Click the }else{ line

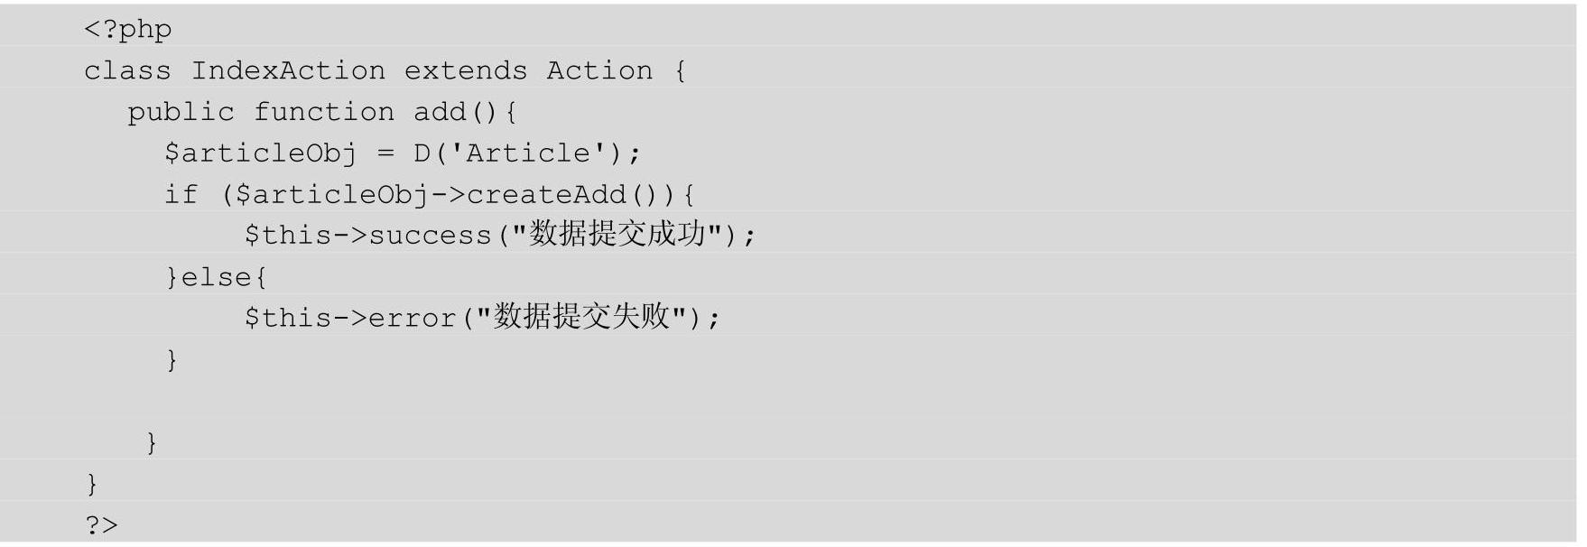(x=216, y=277)
